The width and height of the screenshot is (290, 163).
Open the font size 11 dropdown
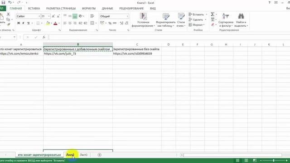49,16
